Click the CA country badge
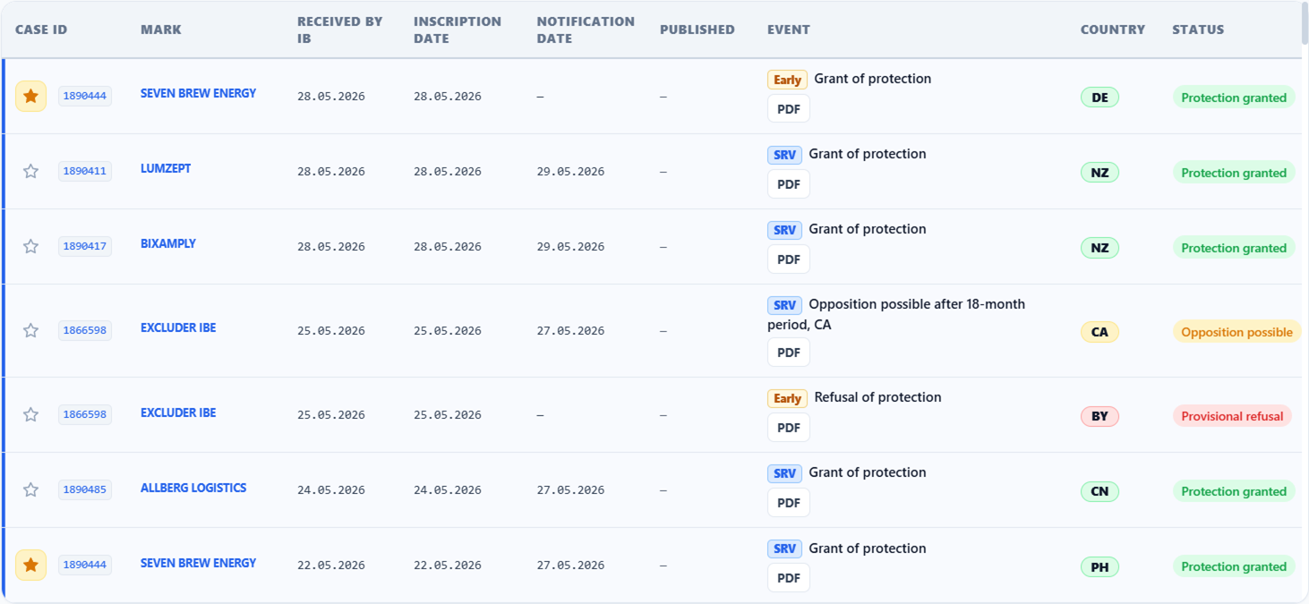The image size is (1309, 604). (1099, 332)
